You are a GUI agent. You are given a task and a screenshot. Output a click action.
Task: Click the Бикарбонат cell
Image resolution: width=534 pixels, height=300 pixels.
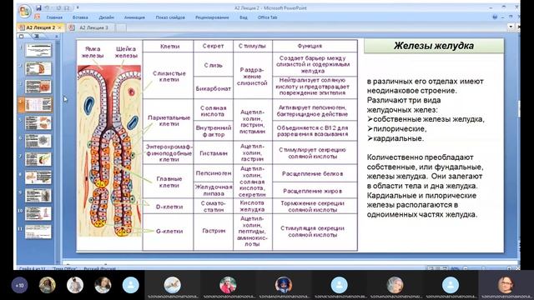point(214,88)
